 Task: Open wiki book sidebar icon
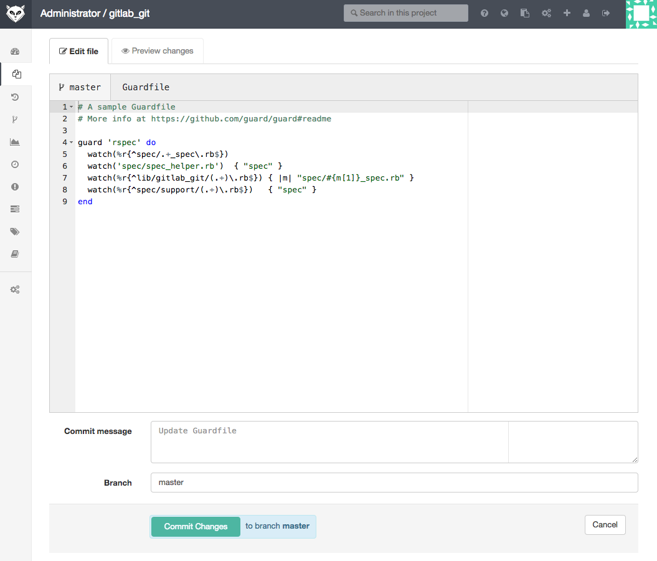pyautogui.click(x=15, y=254)
